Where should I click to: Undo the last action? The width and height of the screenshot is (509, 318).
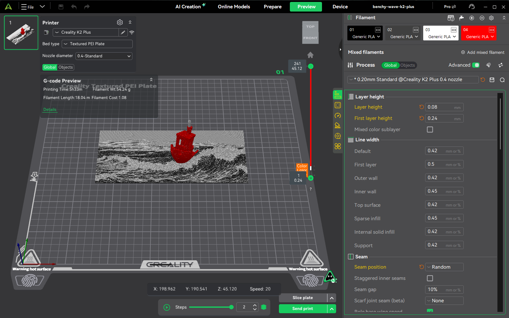click(x=74, y=7)
